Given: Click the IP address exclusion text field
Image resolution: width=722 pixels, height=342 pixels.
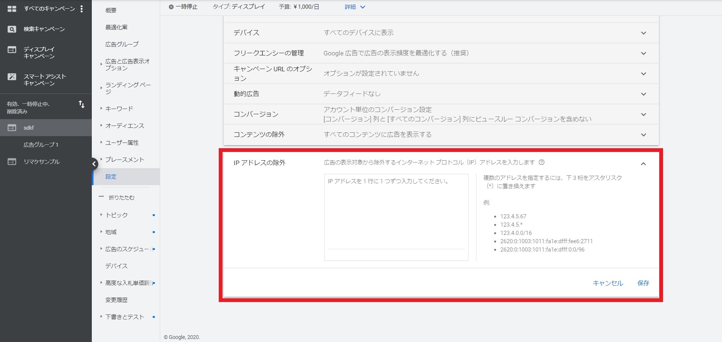Looking at the screenshot, I should click(396, 217).
